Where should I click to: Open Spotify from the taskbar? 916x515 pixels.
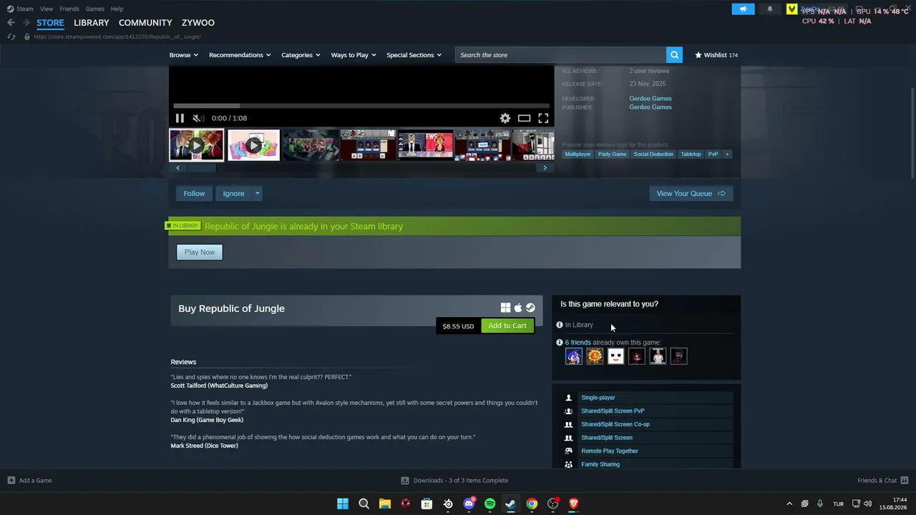coord(490,504)
